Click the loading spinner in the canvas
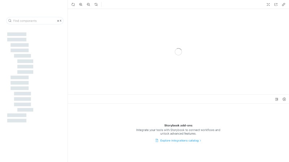This screenshot has width=289, height=162. click(178, 52)
